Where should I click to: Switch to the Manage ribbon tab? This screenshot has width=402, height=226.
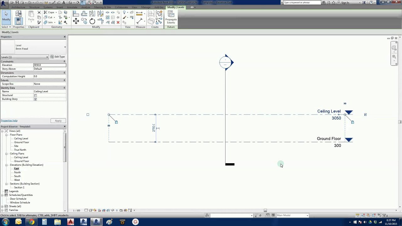point(146,7)
